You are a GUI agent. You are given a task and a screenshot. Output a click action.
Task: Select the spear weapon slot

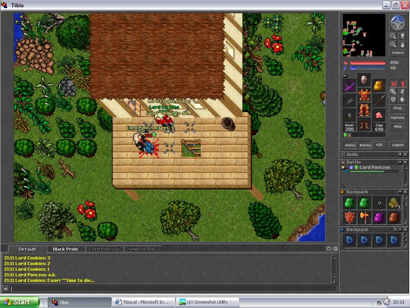point(379,101)
